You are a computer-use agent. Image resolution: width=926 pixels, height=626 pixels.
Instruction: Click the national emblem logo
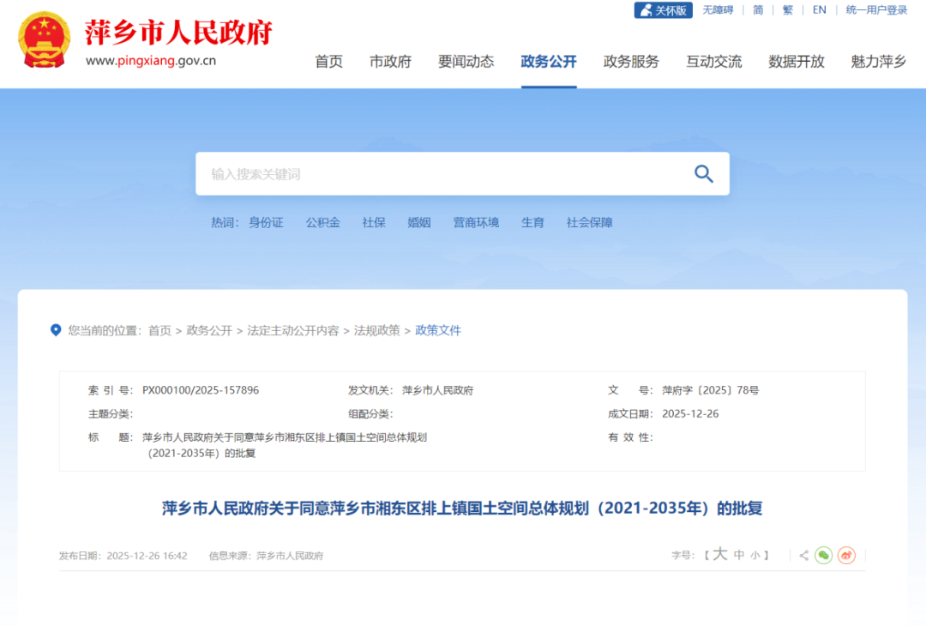point(45,39)
